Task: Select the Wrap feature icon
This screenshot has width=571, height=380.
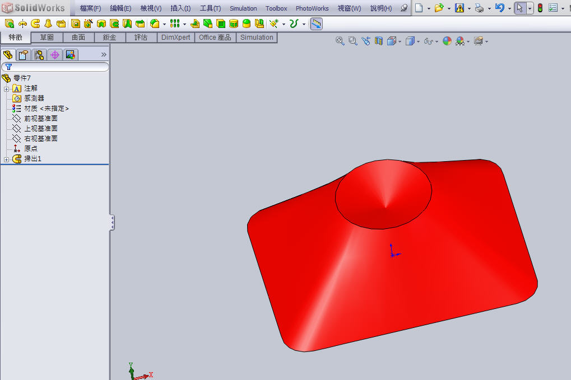Action: (234, 24)
